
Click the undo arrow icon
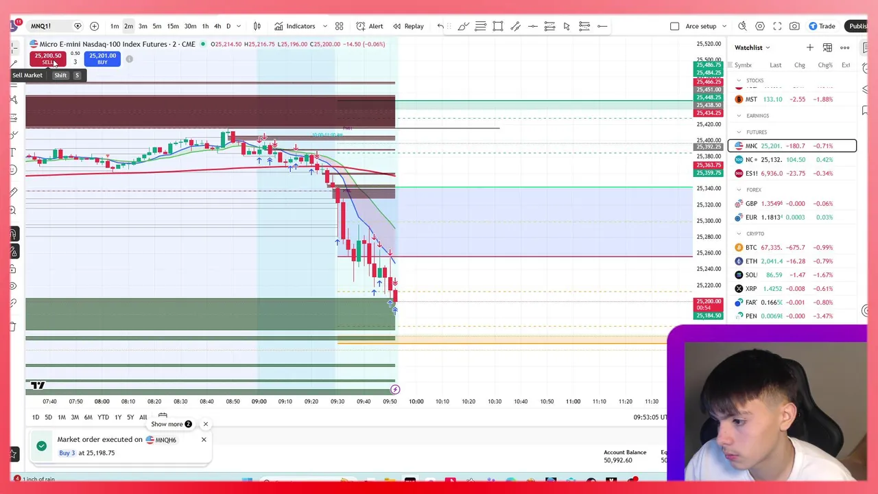click(x=440, y=26)
